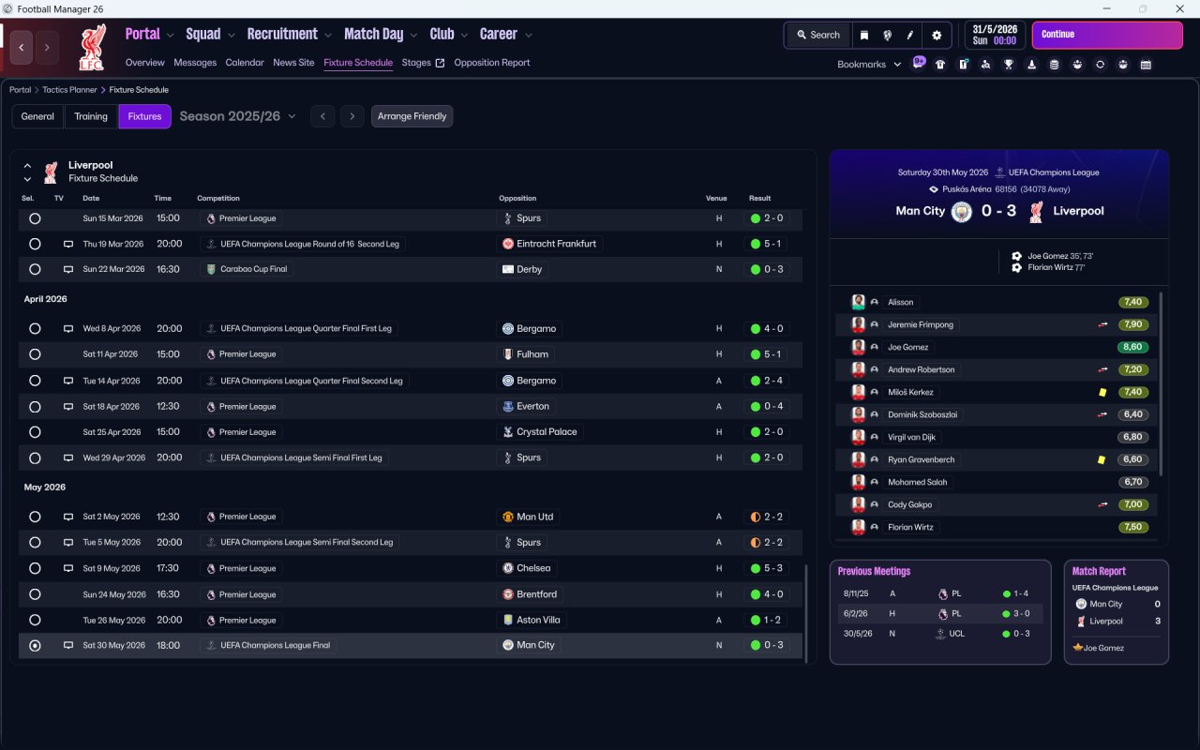Expand the Squad menu chevron
Screen dimensions: 1200x750
click(x=231, y=35)
